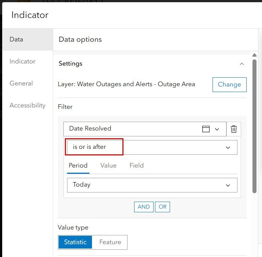Switch to the Period tab
The height and width of the screenshot is (257, 262).
click(78, 165)
